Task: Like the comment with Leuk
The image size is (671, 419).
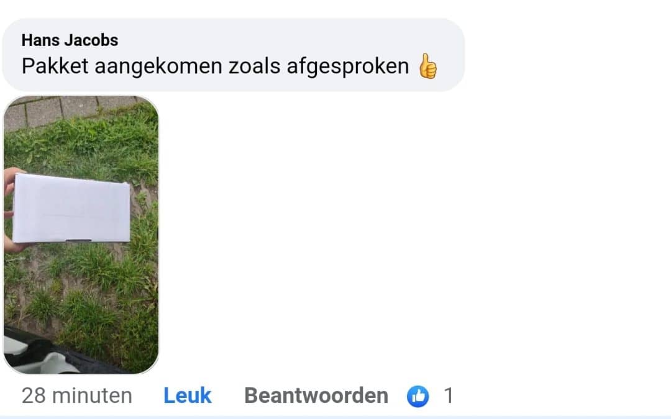Action: [x=188, y=395]
